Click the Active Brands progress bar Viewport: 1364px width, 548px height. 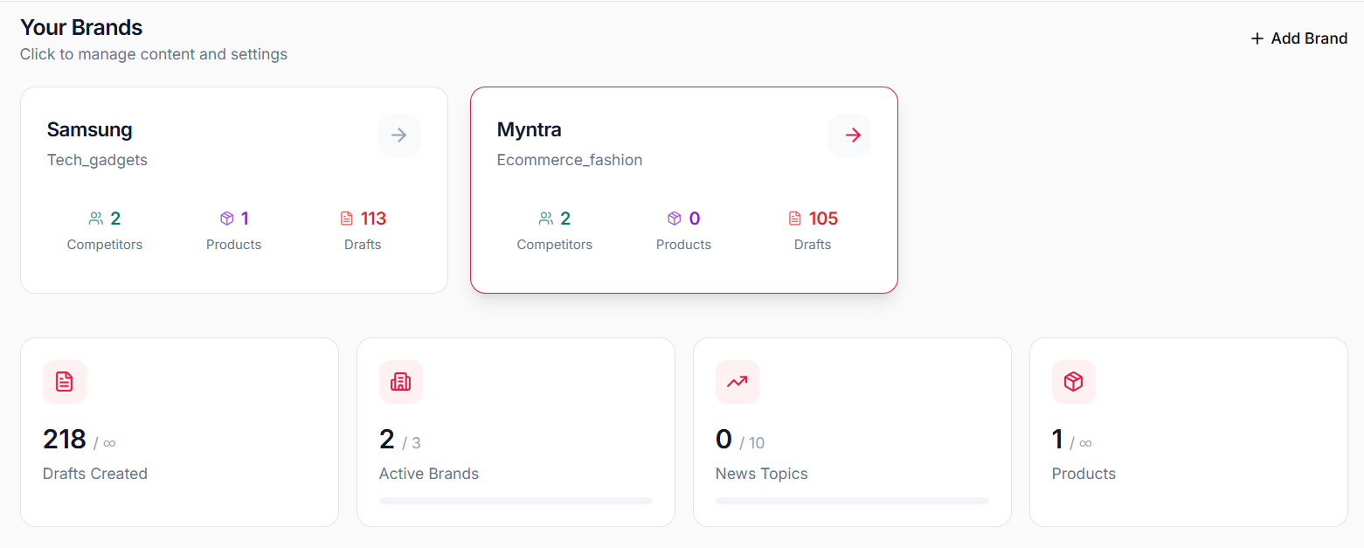516,500
